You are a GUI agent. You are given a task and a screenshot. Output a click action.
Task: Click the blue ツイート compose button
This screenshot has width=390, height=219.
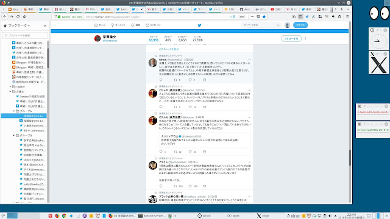[300, 25]
